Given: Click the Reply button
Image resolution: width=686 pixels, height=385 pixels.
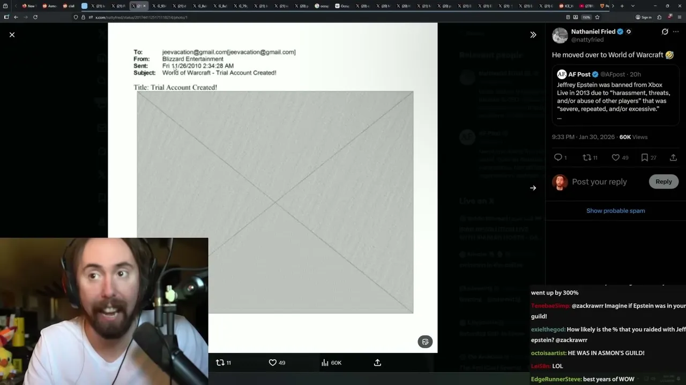Looking at the screenshot, I should click(x=663, y=182).
